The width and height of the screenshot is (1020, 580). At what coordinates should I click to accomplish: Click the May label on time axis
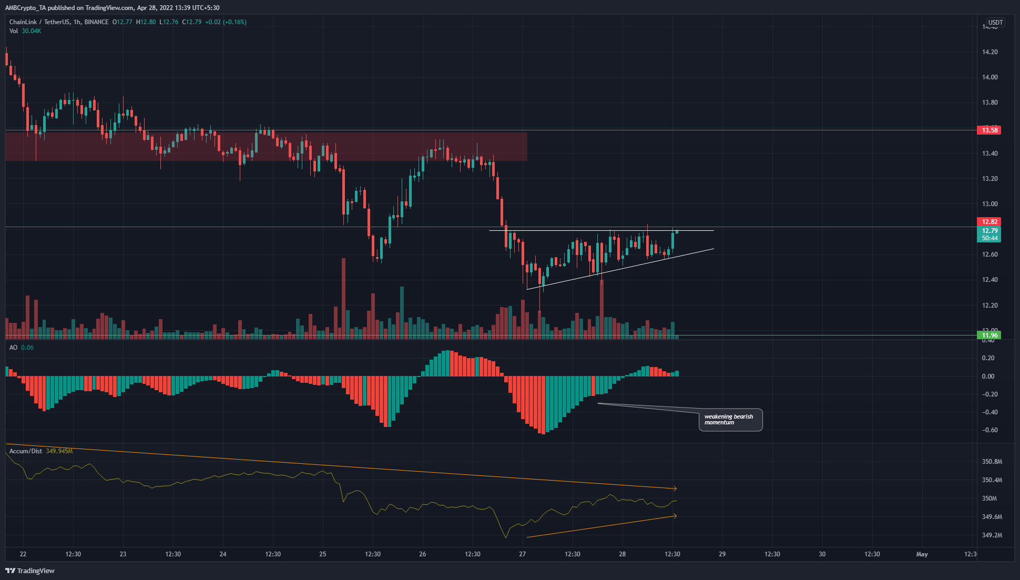(922, 554)
